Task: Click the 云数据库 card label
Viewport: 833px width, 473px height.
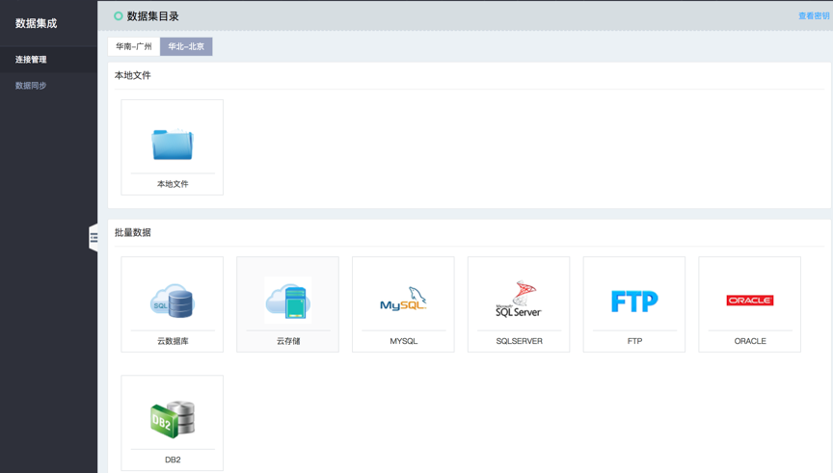Action: tap(173, 341)
